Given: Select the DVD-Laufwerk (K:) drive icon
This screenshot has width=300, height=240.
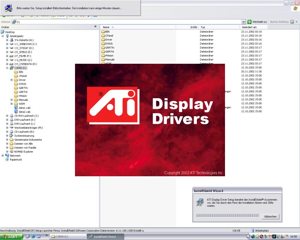Looking at the screenshot, I should (12, 120).
